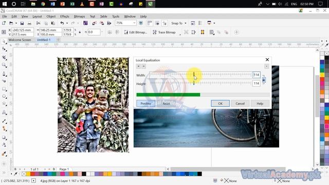Toggle Show Rulers button in toolbar
The image size is (329, 185).
tap(150, 23)
